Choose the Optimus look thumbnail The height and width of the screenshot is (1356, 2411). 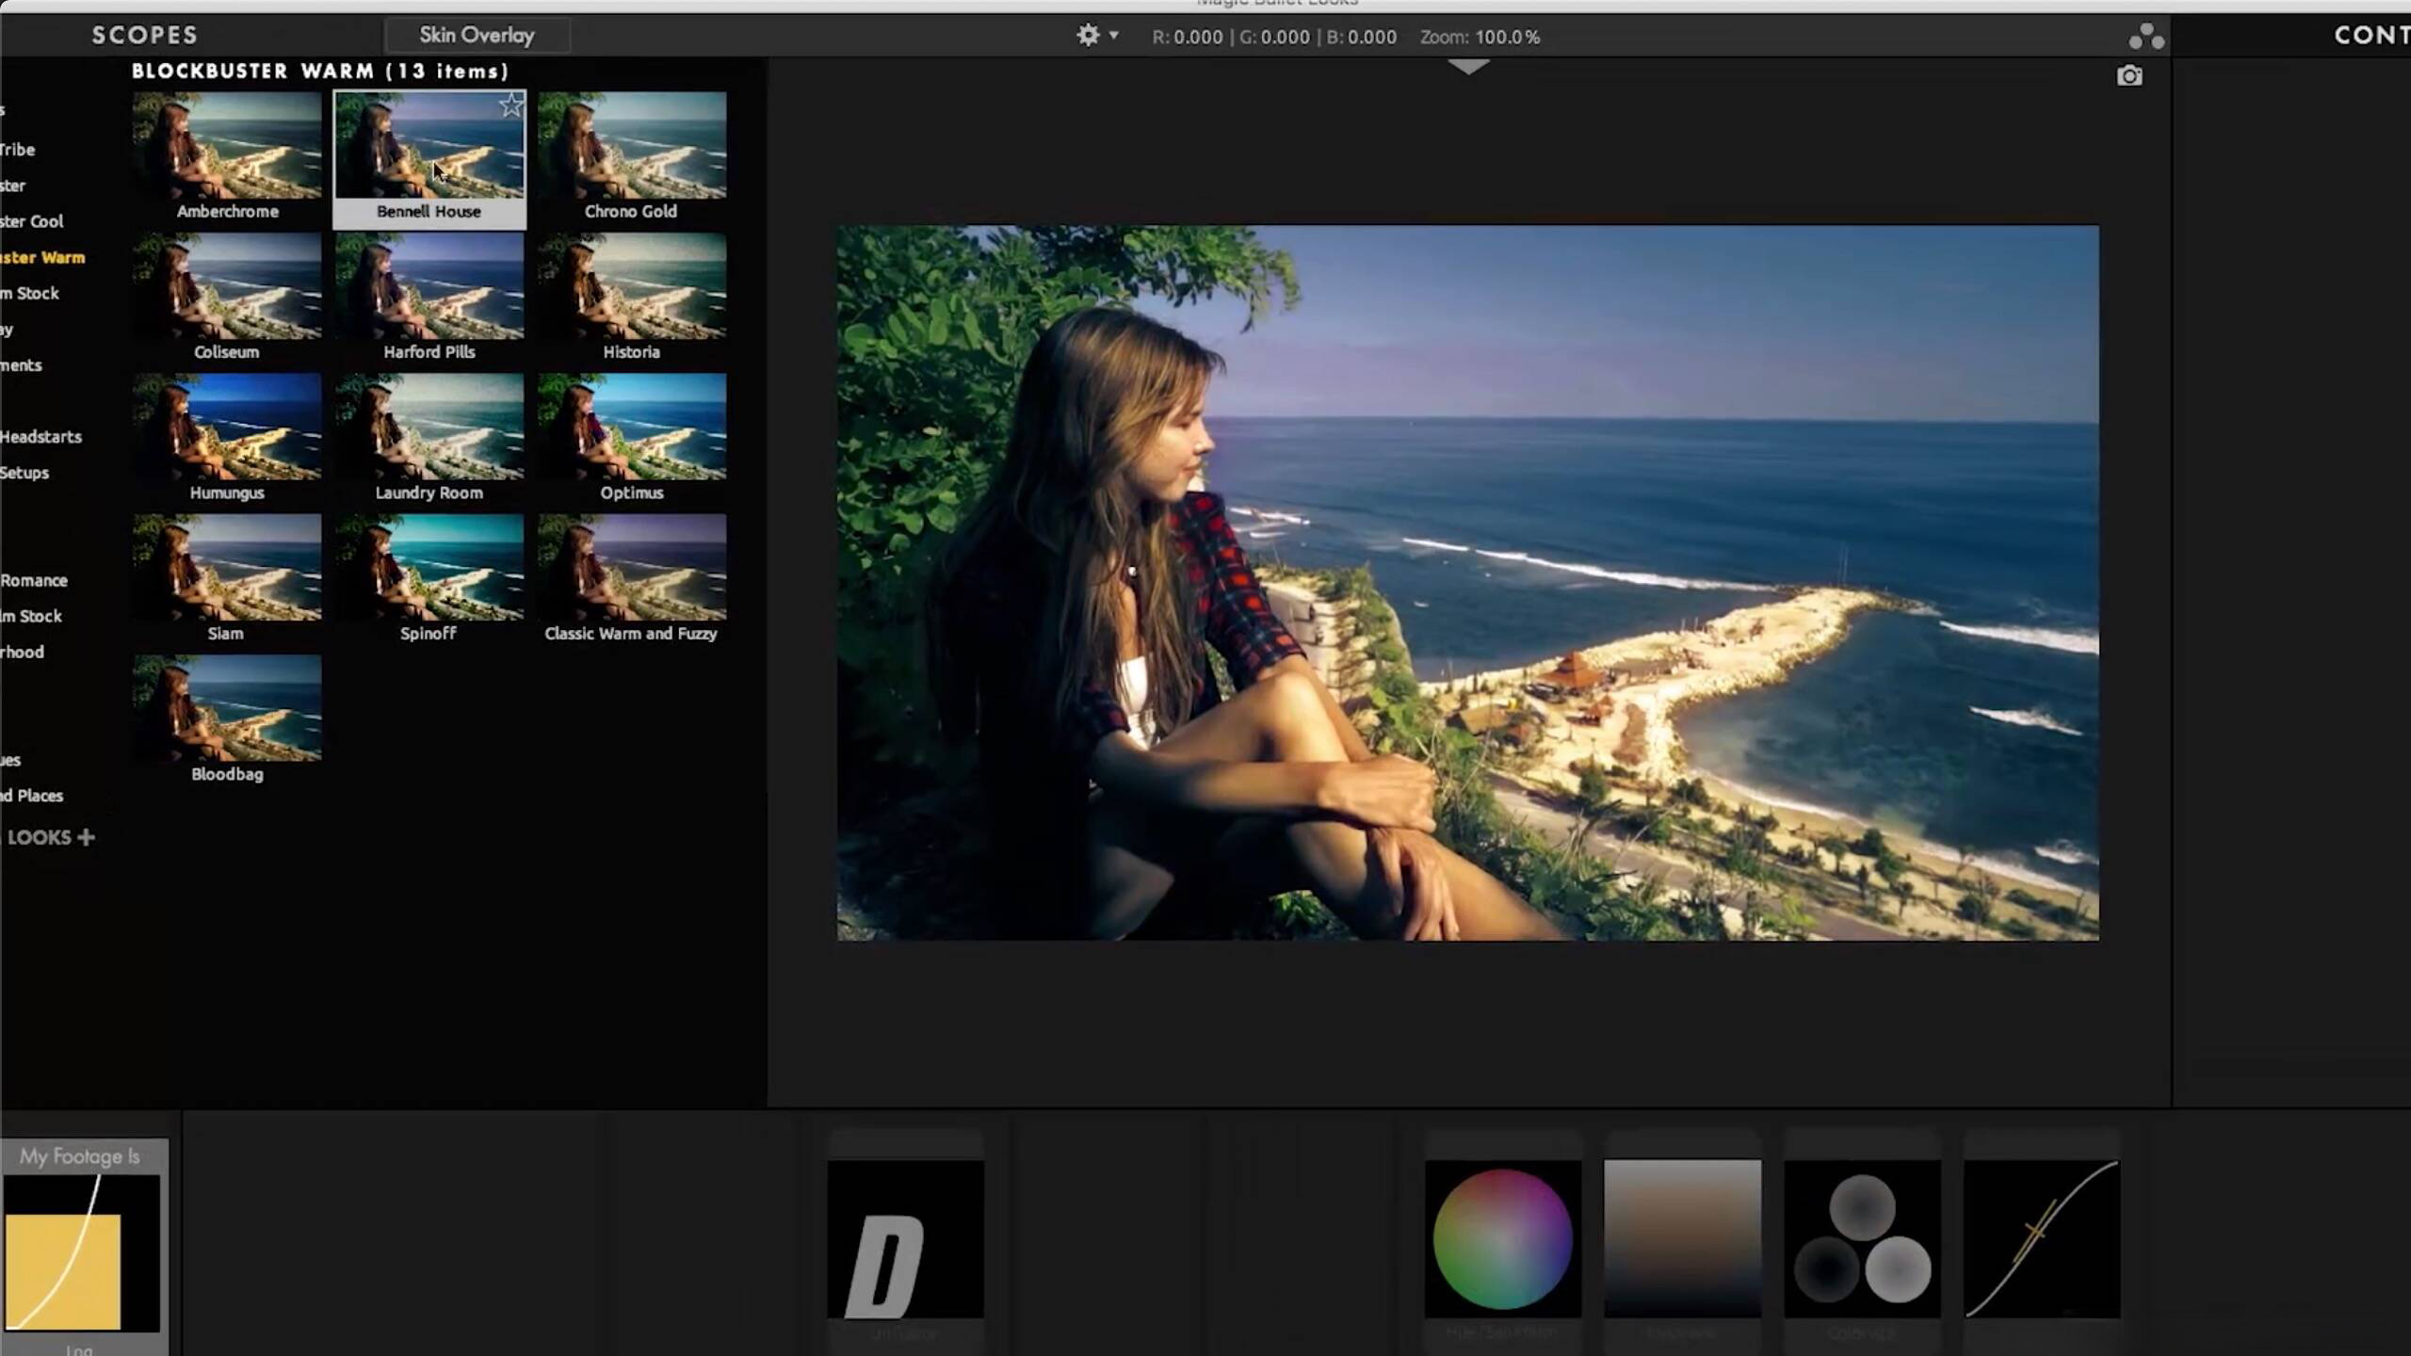(632, 427)
